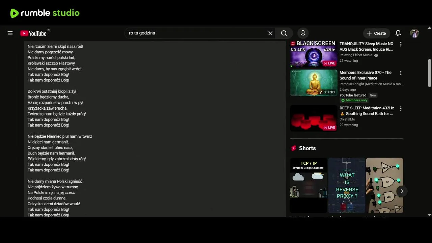Visit Relaxing Effect Music channel
The image size is (432, 243).
click(x=356, y=55)
